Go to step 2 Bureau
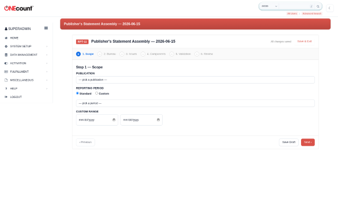Screen dimensions: 338x211 (x=107, y=54)
